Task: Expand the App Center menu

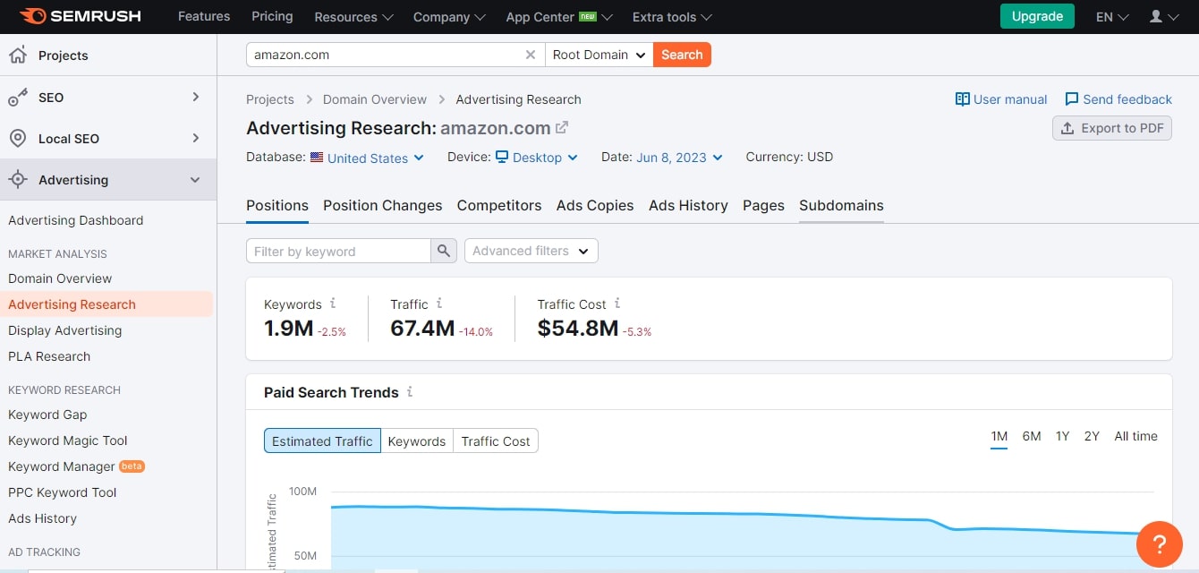Action: 559,16
